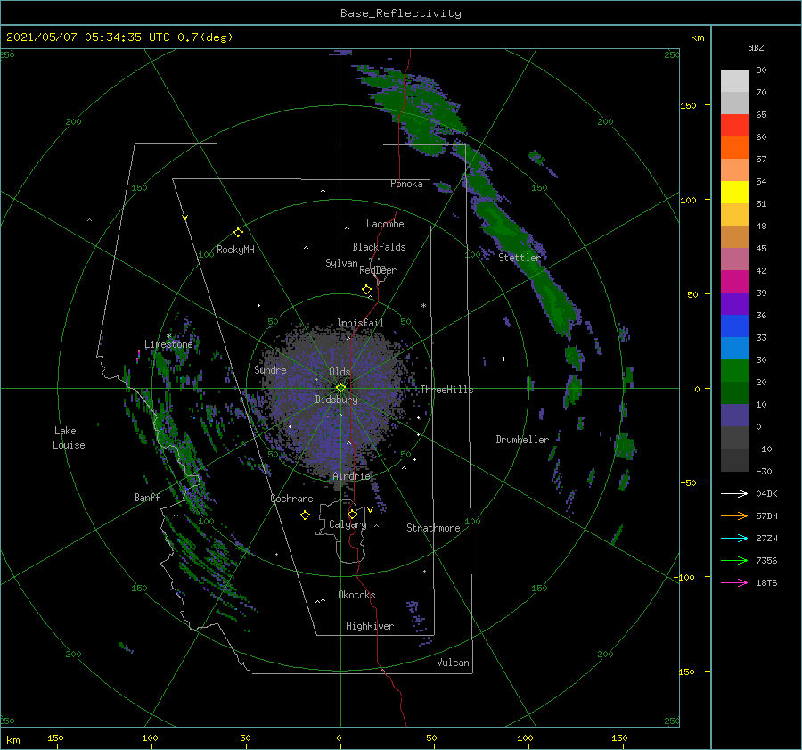This screenshot has height=750, width=802.
Task: Click the Banff label
Action: click(147, 497)
